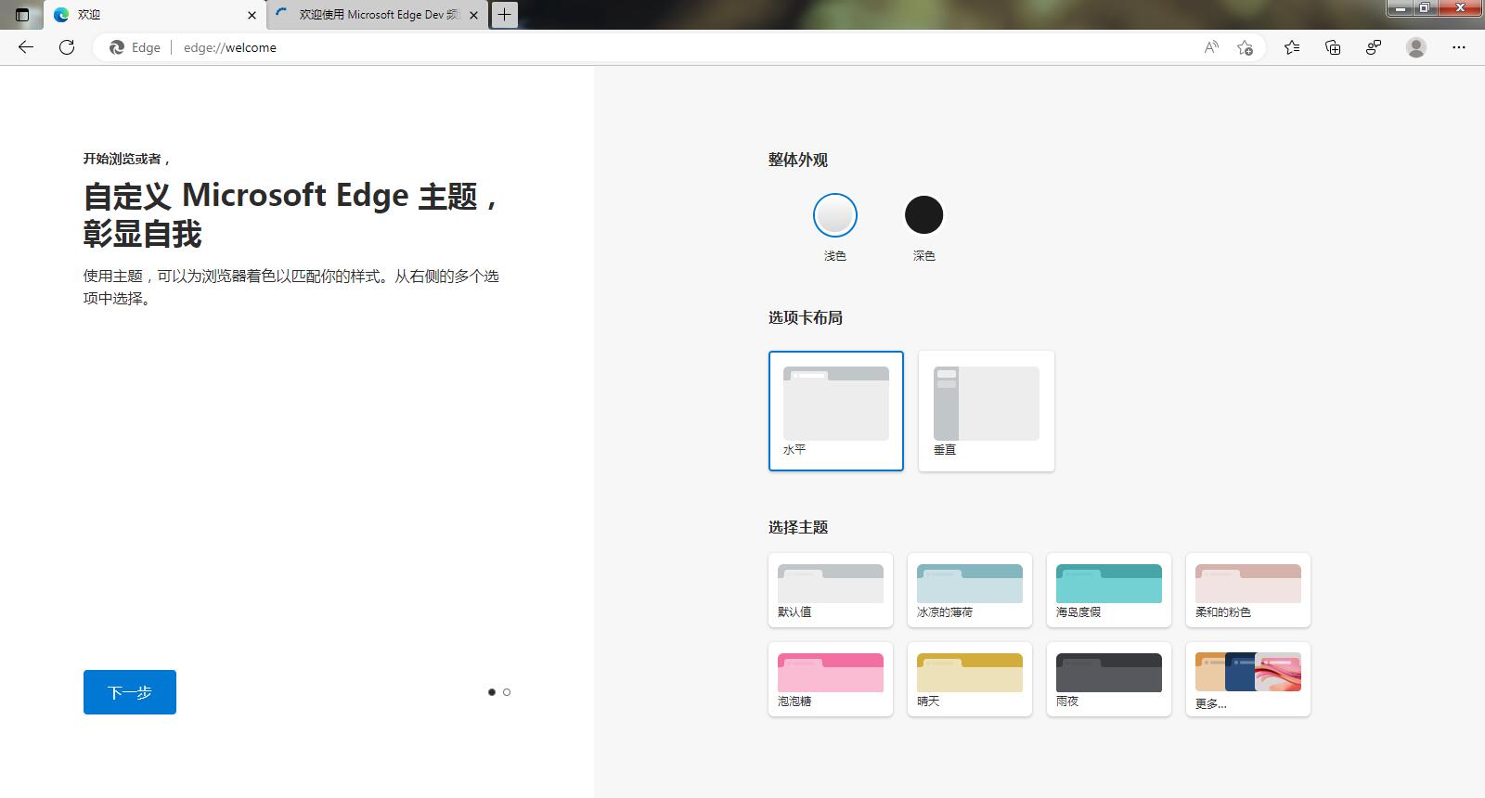Select the 深色 dark appearance
1485x798 pixels.
coord(923,215)
